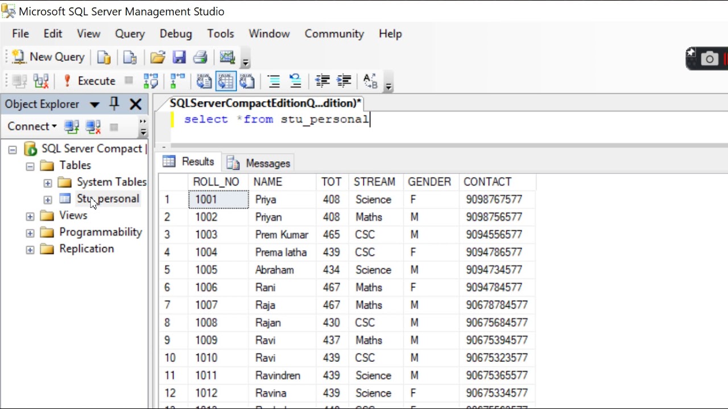Screen dimensions: 728x409
Task: Click the Change Connection icon in the SQL editor toolbar
Action: coord(41,81)
